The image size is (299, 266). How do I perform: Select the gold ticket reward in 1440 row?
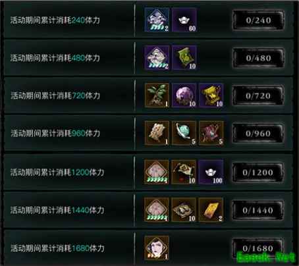pos(211,210)
